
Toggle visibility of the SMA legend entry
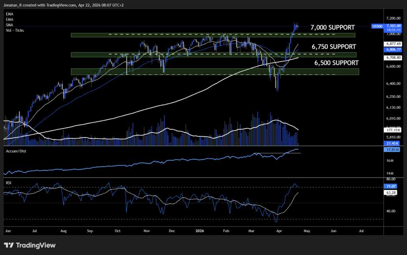(x=9, y=25)
